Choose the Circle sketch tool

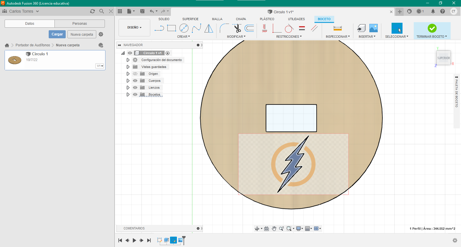(x=184, y=28)
